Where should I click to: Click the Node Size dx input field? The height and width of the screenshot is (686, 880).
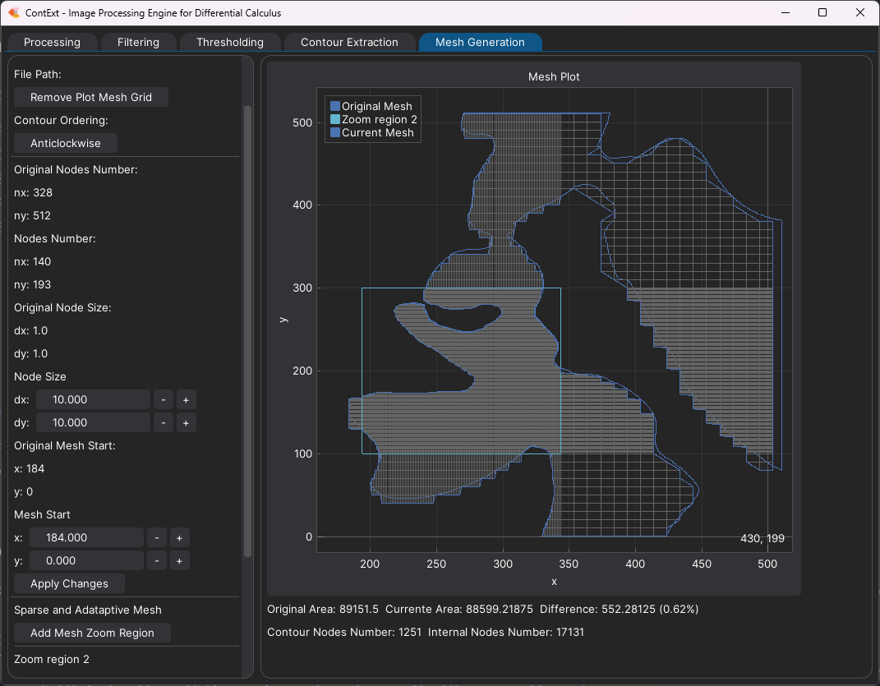click(92, 400)
